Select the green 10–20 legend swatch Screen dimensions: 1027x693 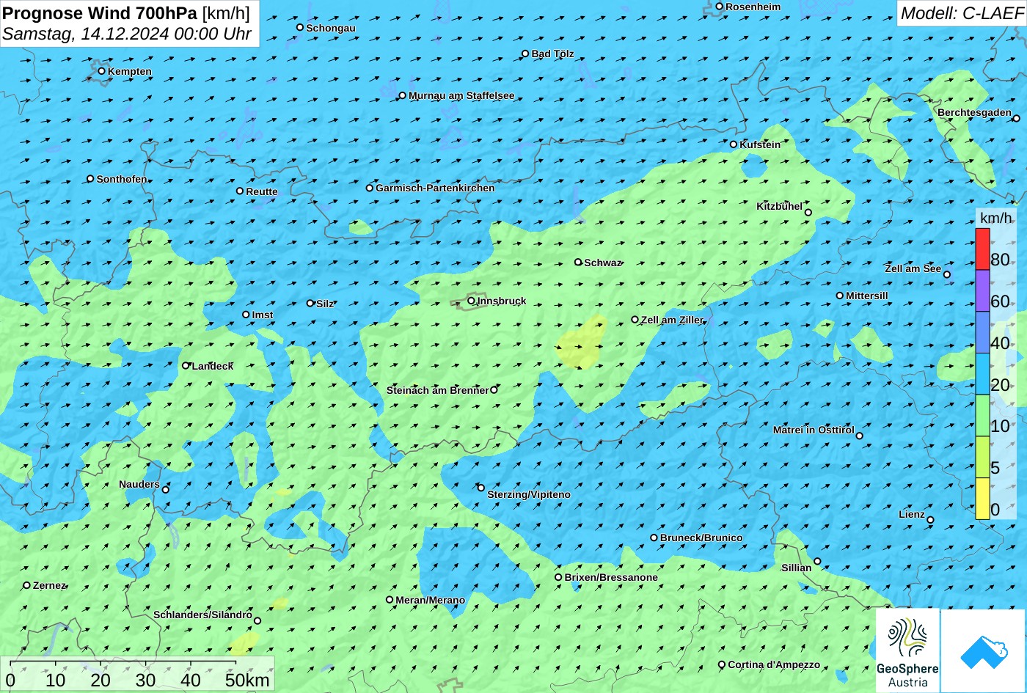[982, 416]
